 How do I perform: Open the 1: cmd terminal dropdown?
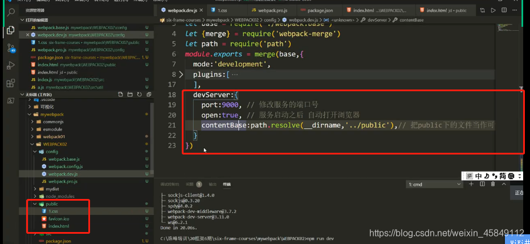point(434,185)
